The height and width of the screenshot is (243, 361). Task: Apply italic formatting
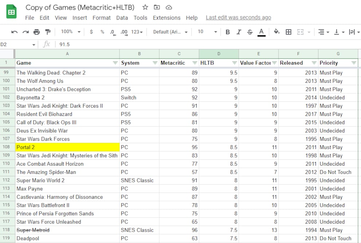[239, 32]
